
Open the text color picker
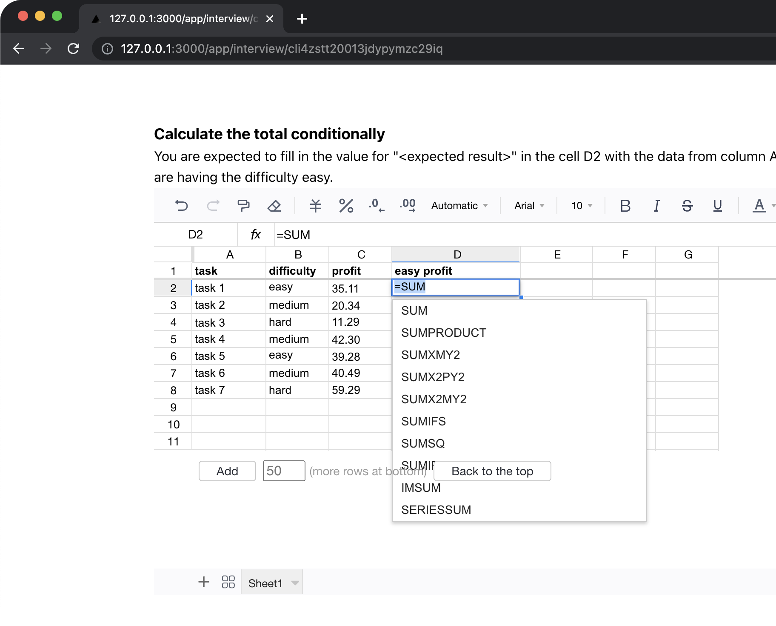760,206
